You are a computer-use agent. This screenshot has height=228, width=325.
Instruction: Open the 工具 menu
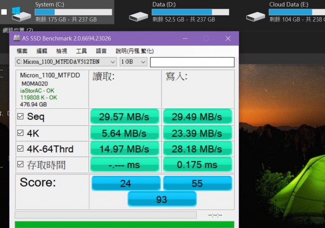(x=81, y=51)
